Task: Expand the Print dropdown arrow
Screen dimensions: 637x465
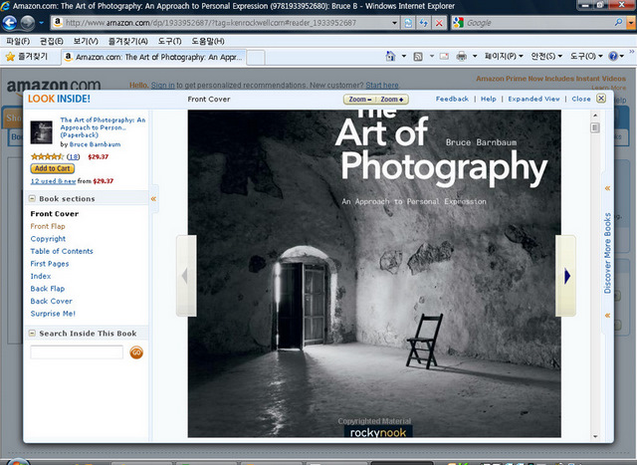Action: click(x=475, y=56)
